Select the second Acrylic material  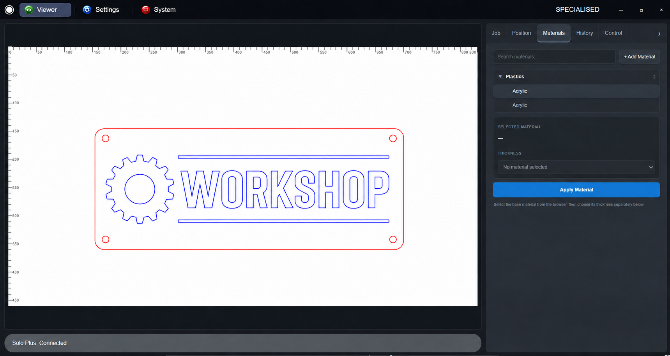click(x=576, y=105)
